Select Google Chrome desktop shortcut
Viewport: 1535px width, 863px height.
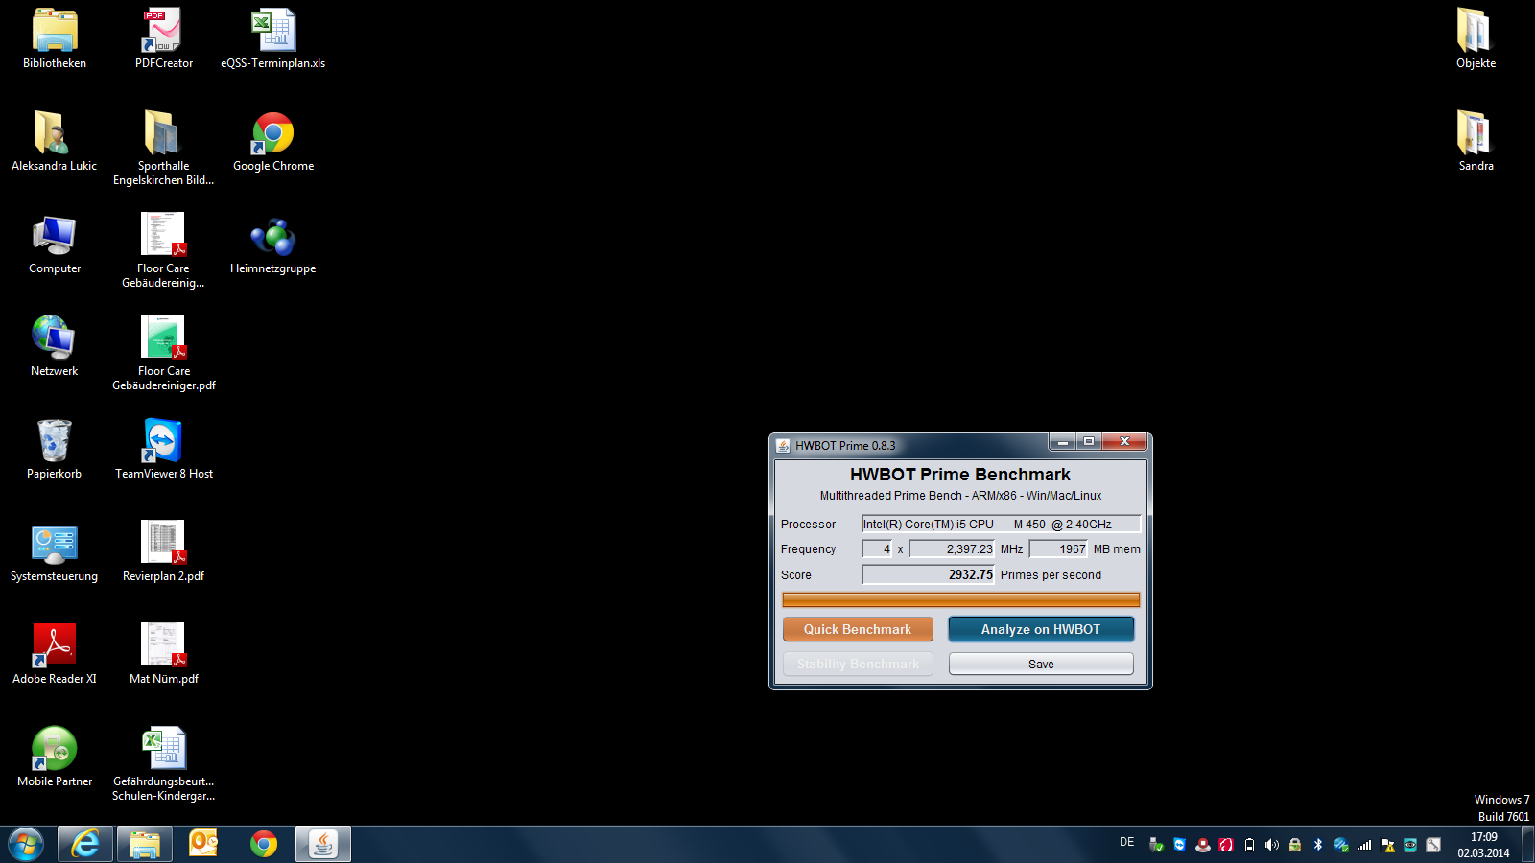pos(273,141)
